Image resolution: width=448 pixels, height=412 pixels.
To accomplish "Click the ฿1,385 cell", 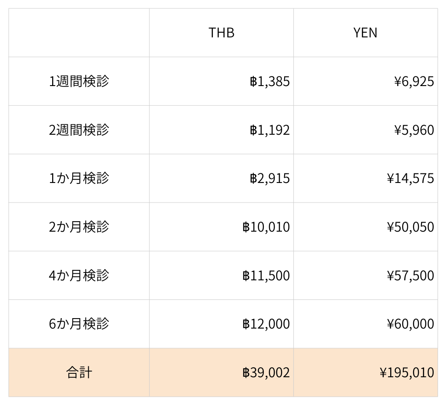I will coord(269,82).
